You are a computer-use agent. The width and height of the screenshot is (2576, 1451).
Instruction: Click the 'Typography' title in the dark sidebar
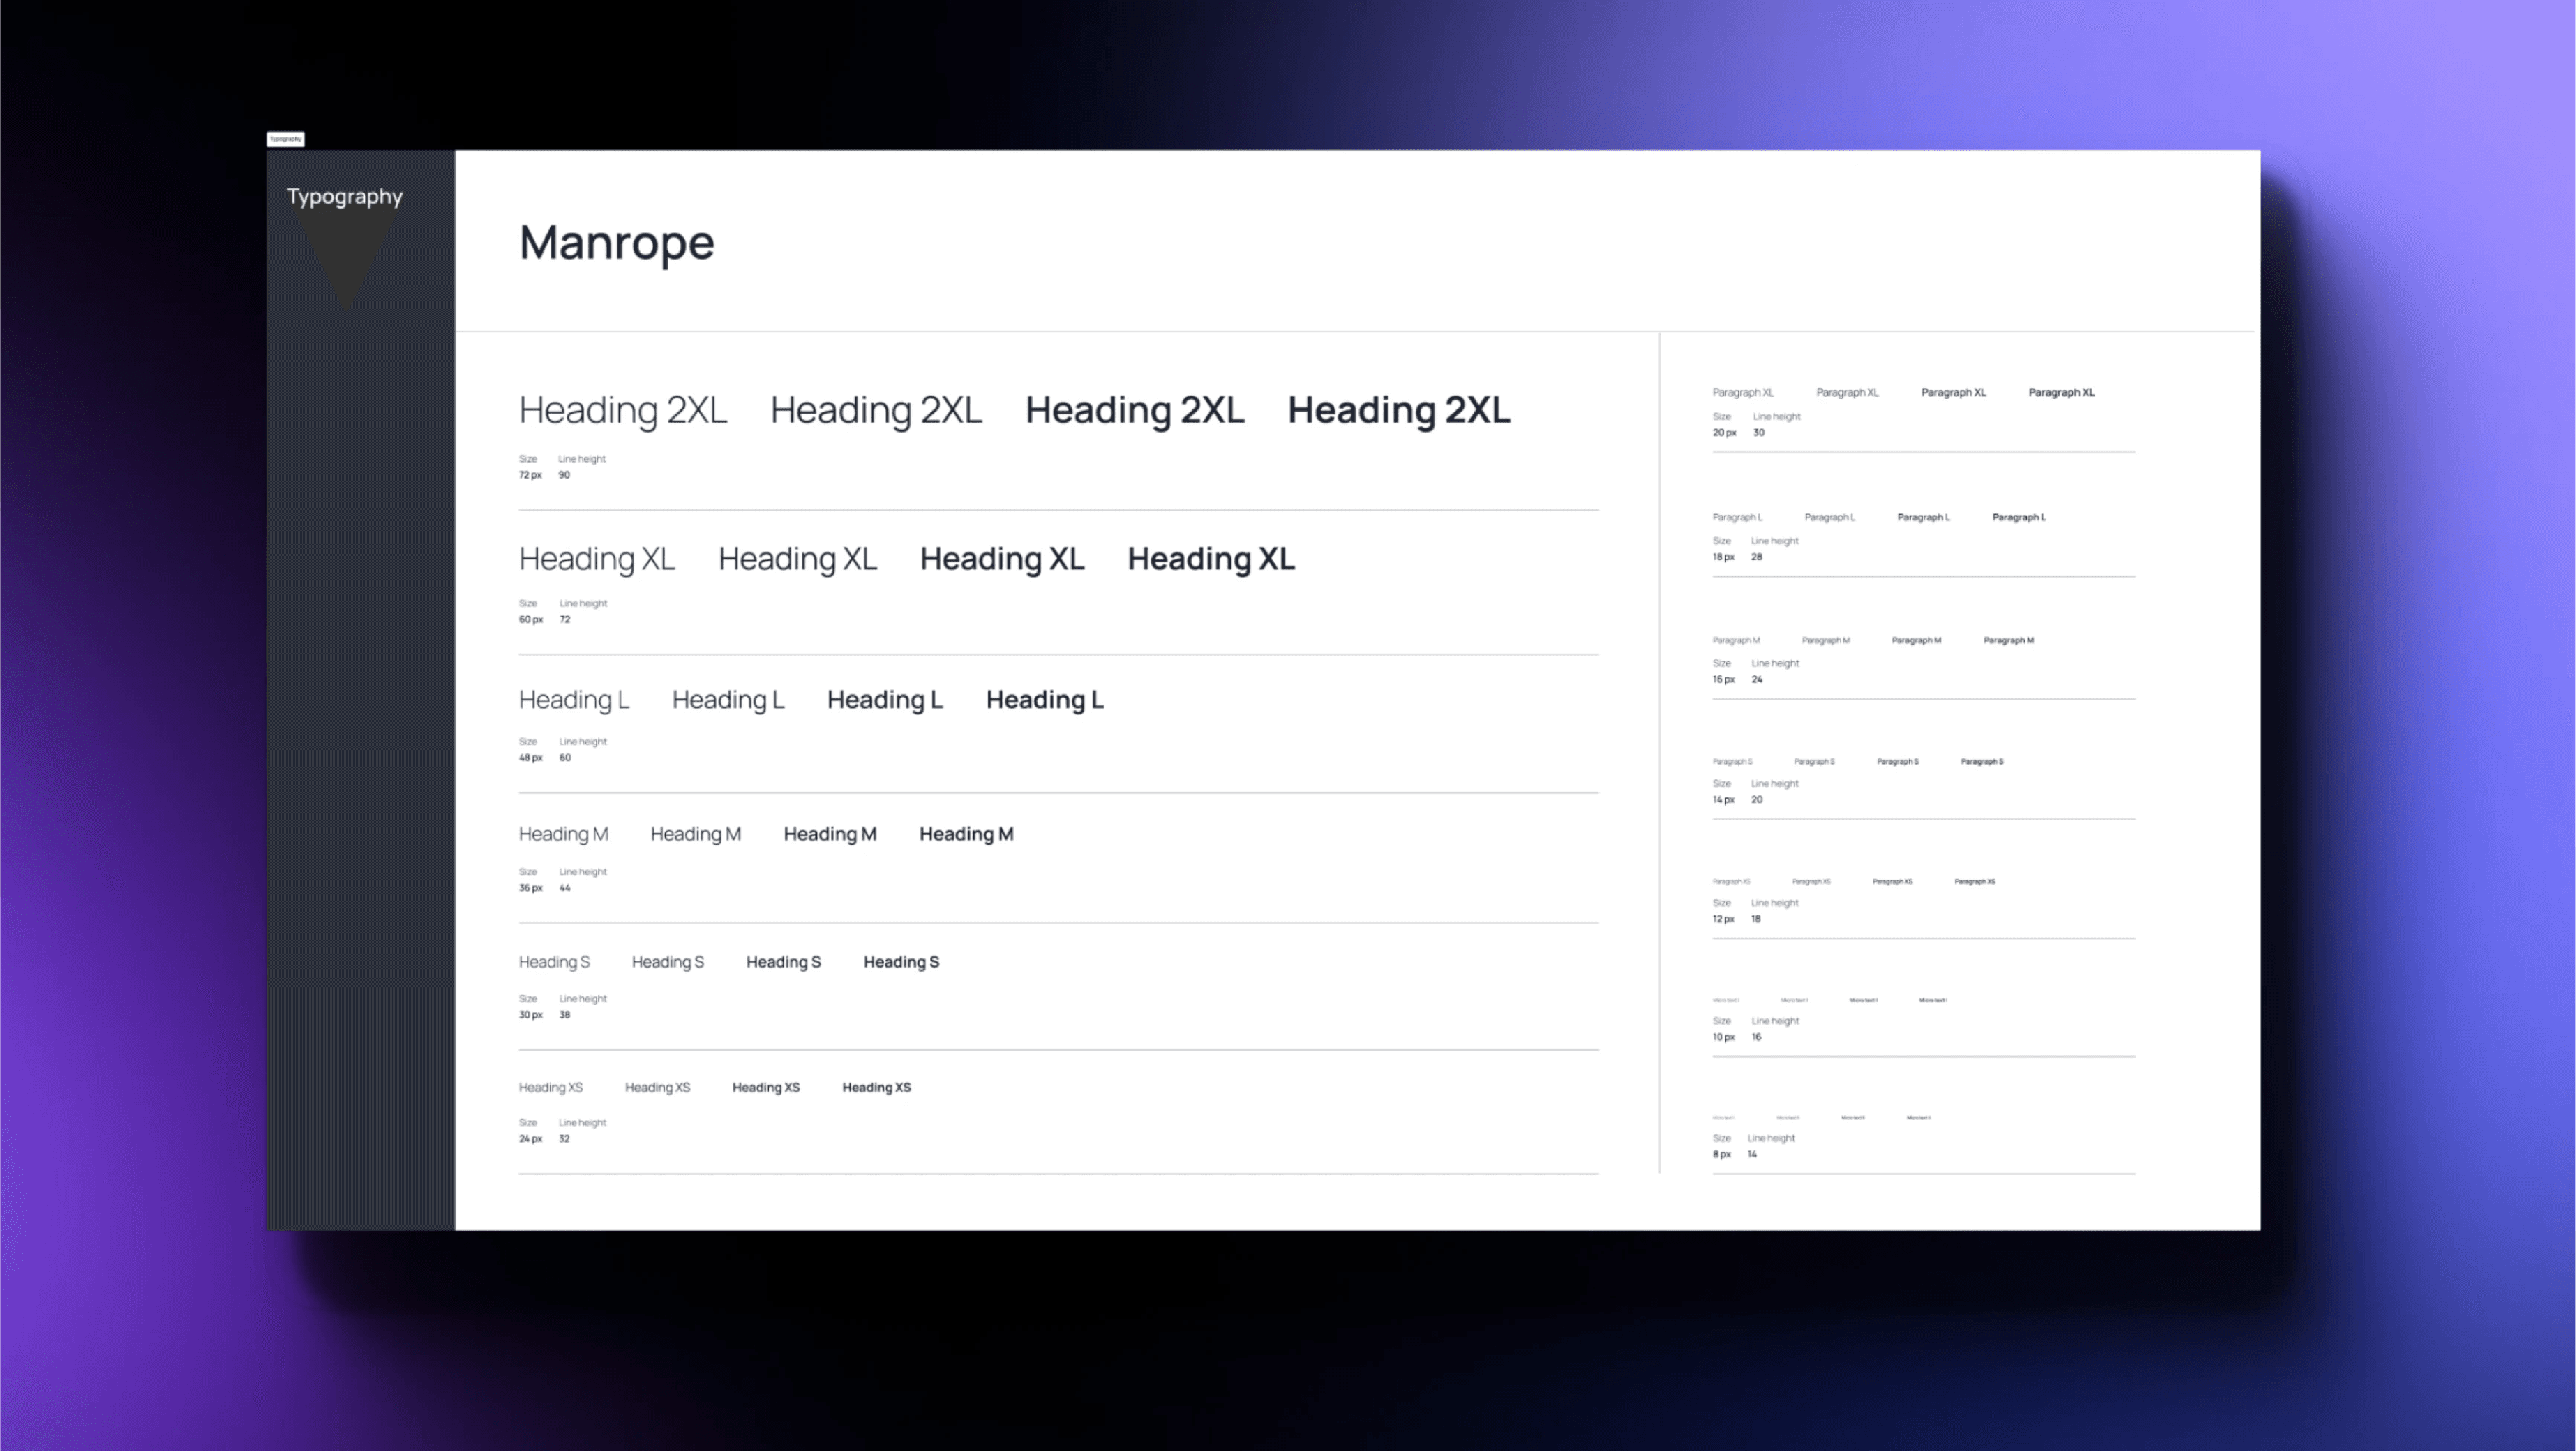pyautogui.click(x=344, y=197)
